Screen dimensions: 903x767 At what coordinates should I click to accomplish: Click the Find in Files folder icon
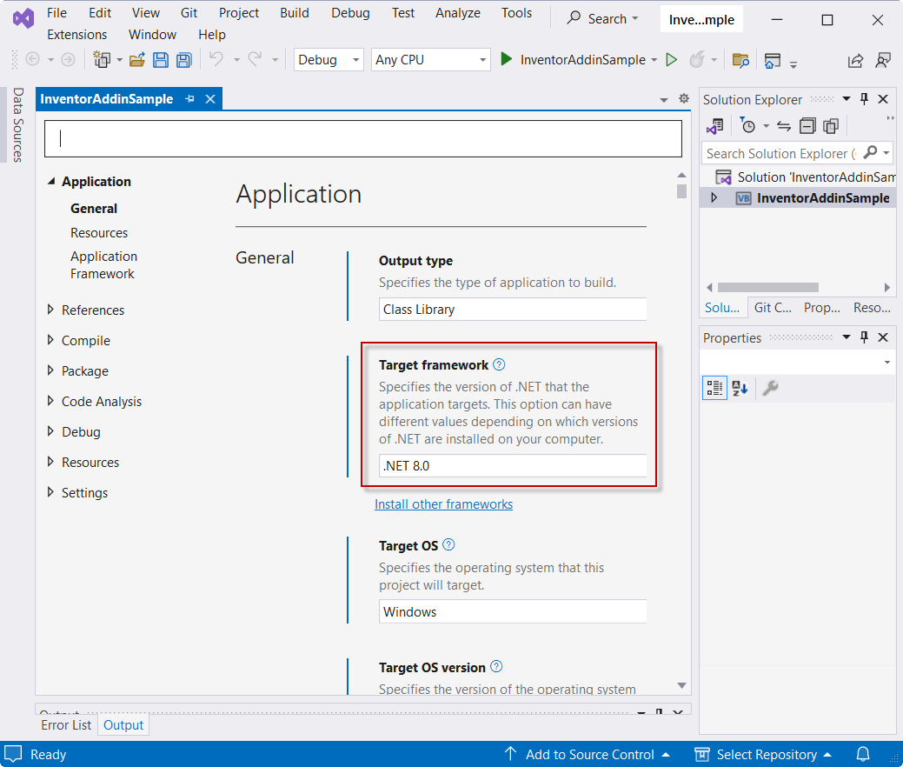coord(740,60)
